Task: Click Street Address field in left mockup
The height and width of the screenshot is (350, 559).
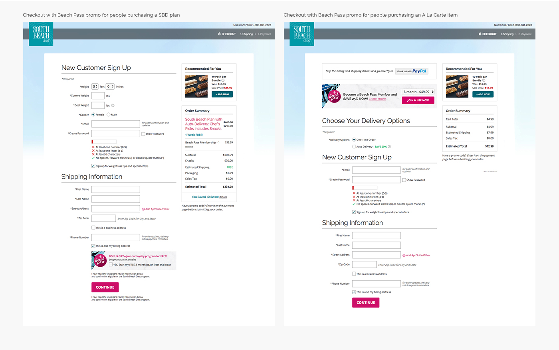Action: tap(116, 208)
